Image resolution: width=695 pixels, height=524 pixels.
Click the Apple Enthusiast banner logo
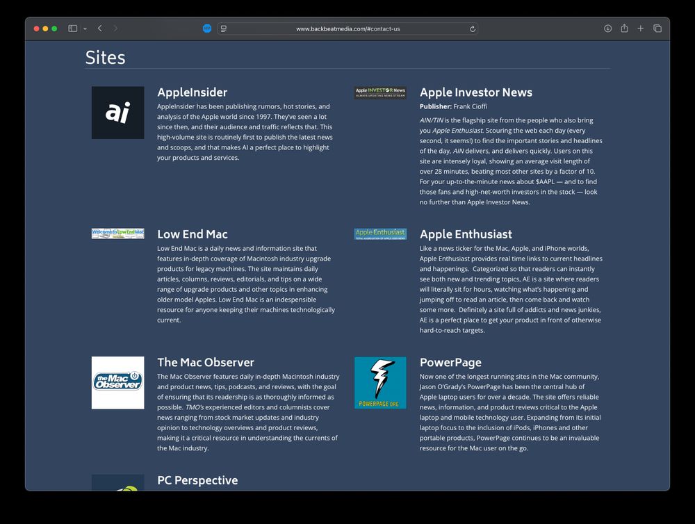tap(380, 234)
